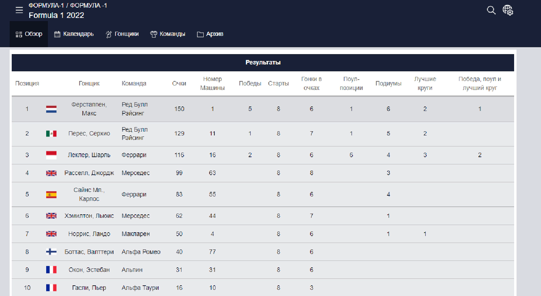This screenshot has height=296, width=541.
Task: Click the Поул-позиции column header
Action: click(x=351, y=83)
